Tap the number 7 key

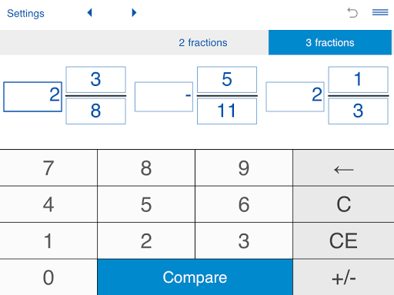[x=48, y=168]
